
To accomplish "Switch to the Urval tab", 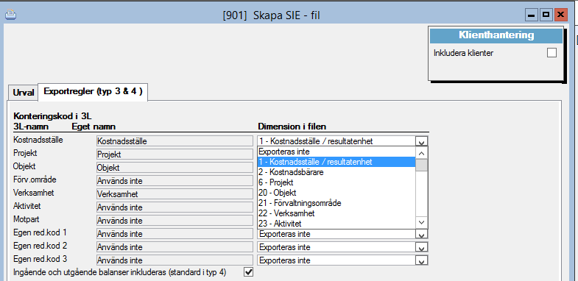I will click(x=24, y=93).
